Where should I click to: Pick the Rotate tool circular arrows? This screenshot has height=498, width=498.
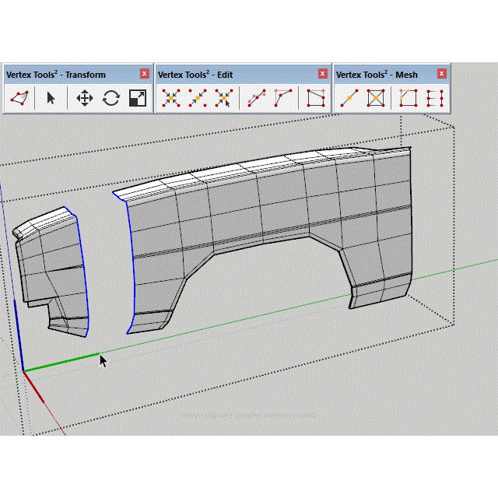tap(111, 98)
